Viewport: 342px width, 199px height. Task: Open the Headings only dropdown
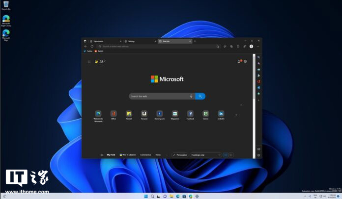(206, 155)
